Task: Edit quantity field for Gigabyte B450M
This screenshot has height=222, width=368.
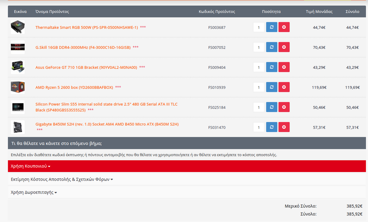Action: 259,127
